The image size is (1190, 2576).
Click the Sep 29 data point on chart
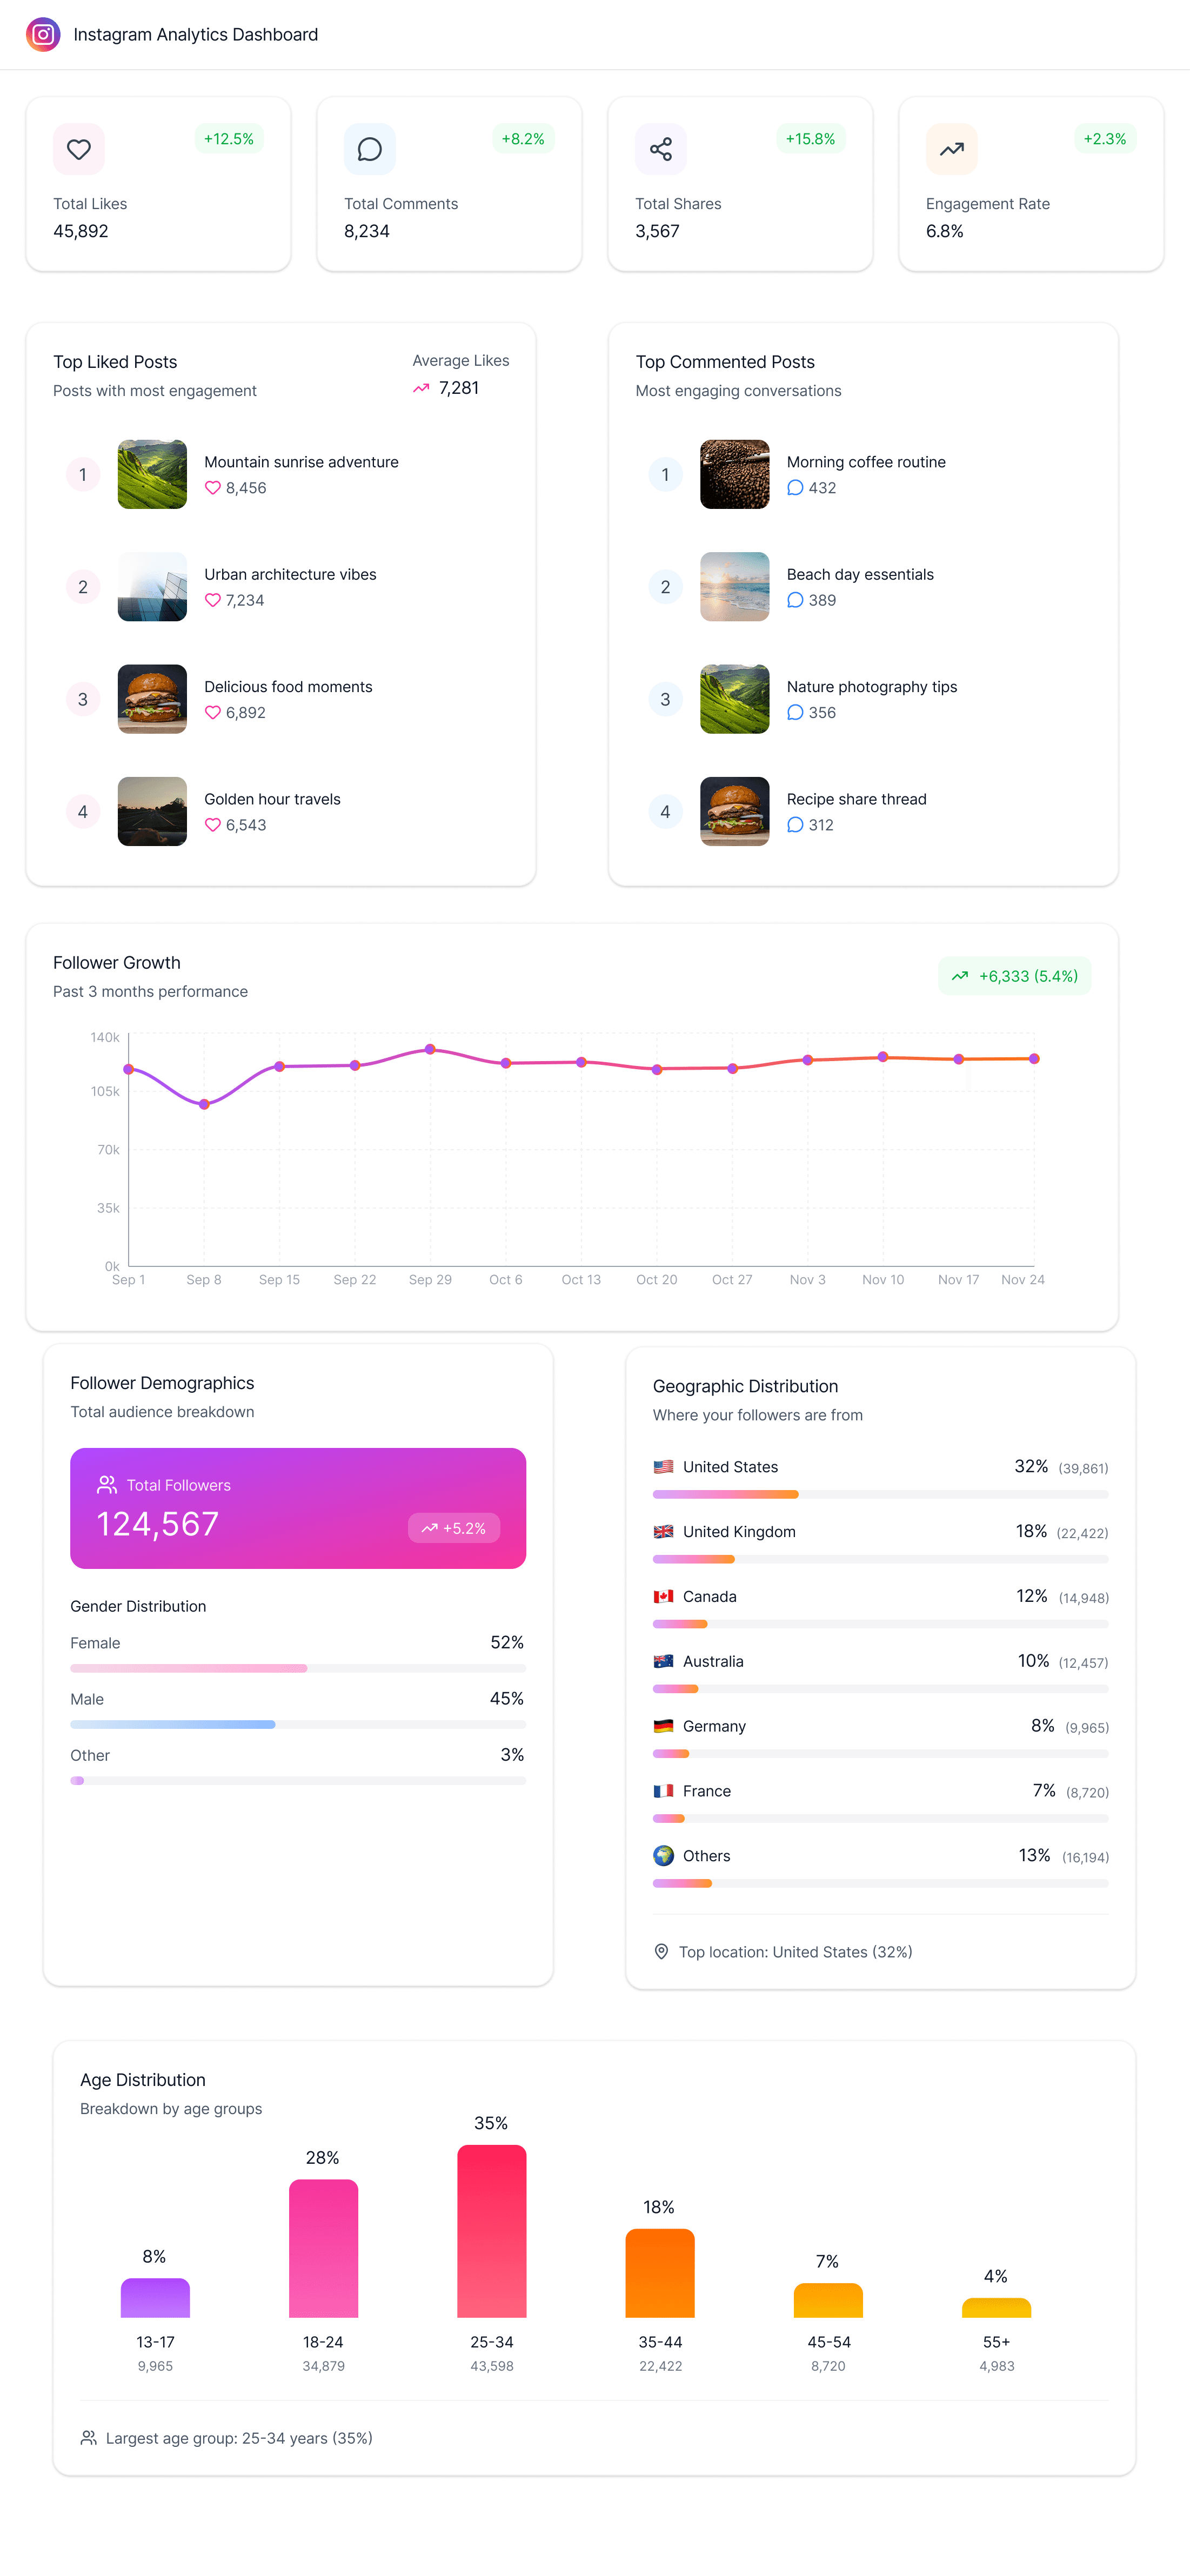tap(430, 1049)
